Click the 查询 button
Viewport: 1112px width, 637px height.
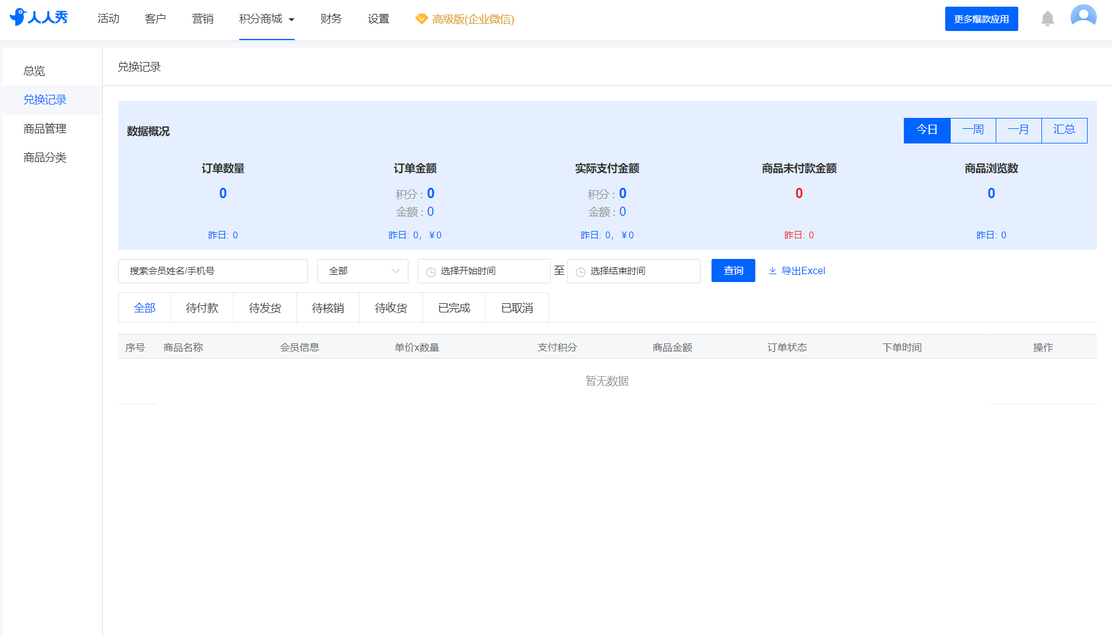733,270
